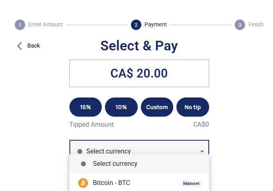
Task: Click step 3 Finish circle indicator
Action: (240, 25)
